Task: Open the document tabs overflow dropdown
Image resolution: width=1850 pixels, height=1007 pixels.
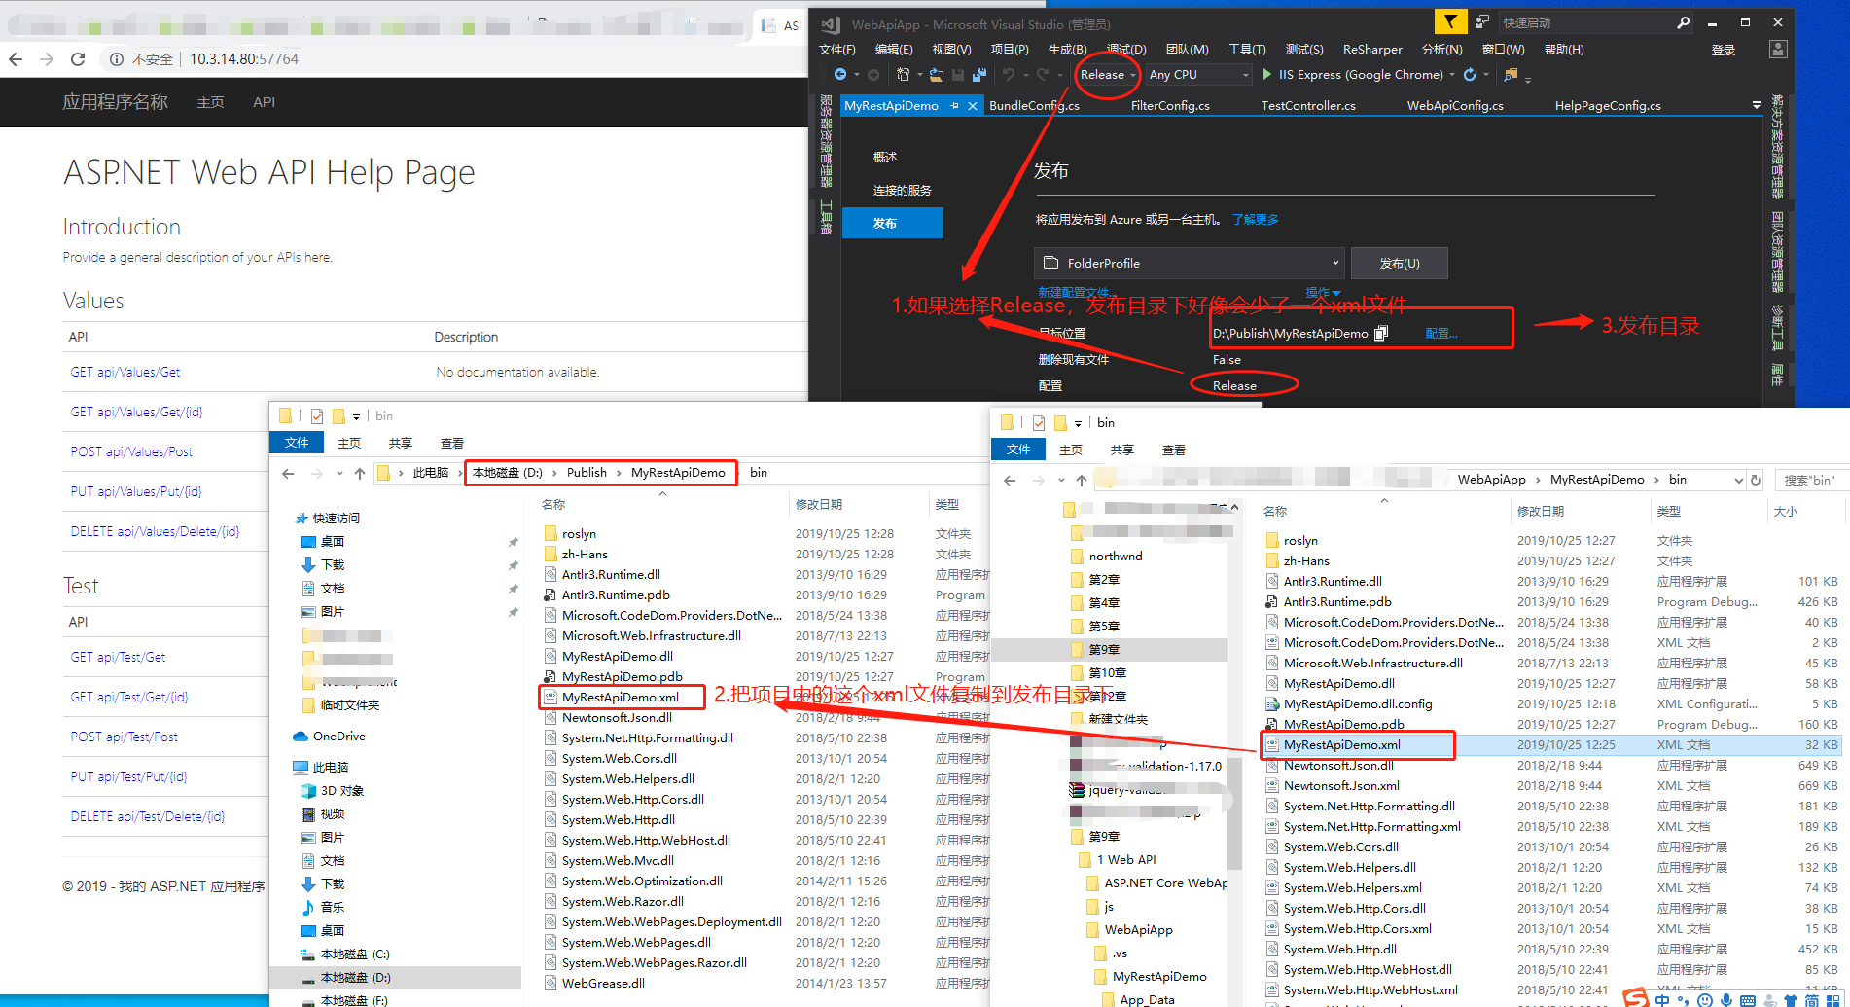Action: [1756, 105]
